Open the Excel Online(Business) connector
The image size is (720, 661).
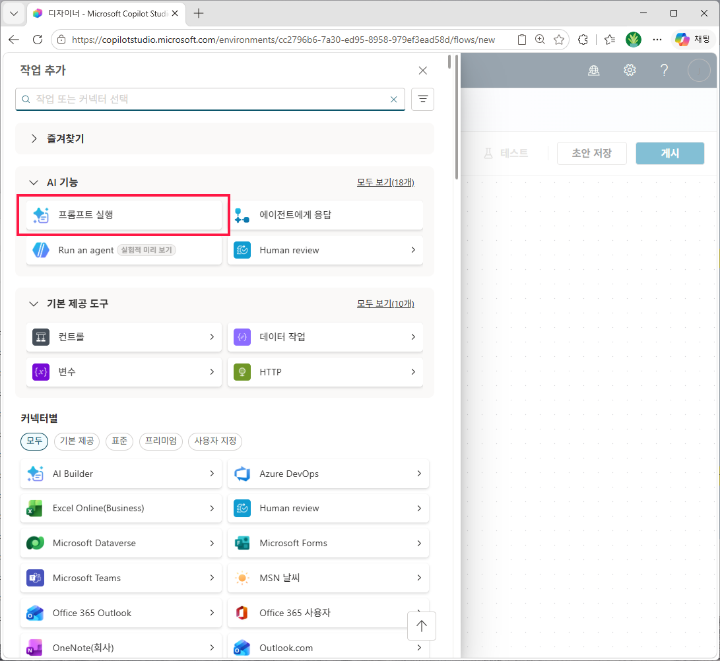[x=121, y=508]
